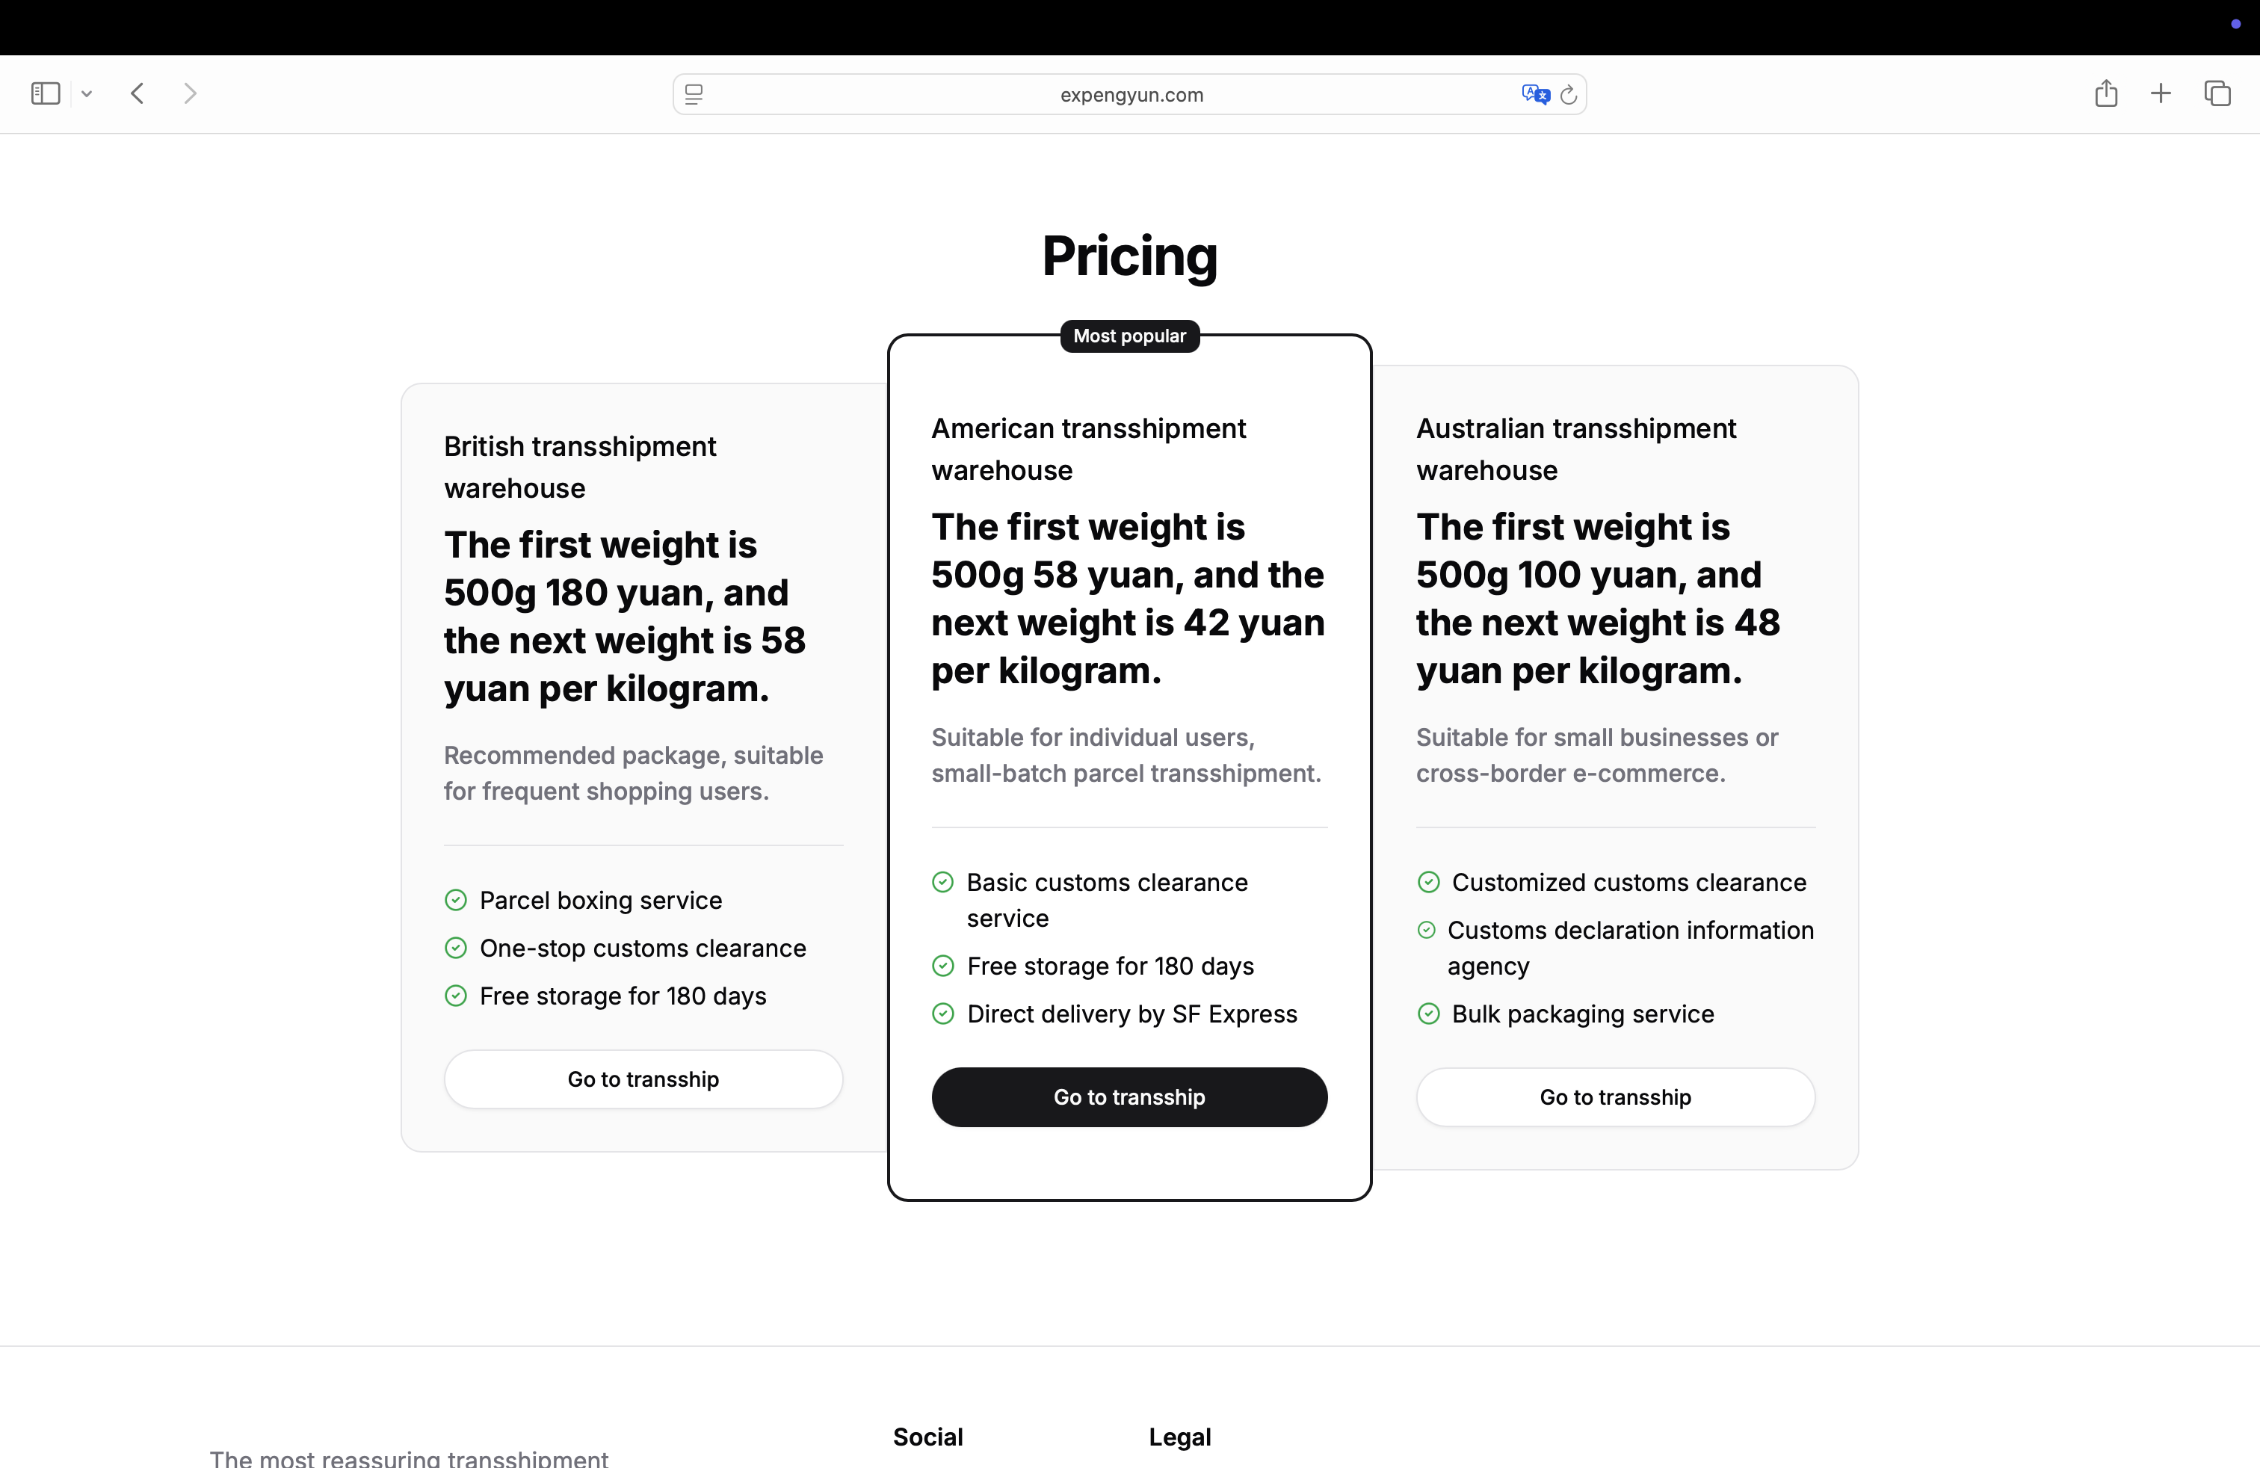Screen dimensions: 2260x1468
Task: Focus the expengyun.com address field
Action: [x=1130, y=95]
